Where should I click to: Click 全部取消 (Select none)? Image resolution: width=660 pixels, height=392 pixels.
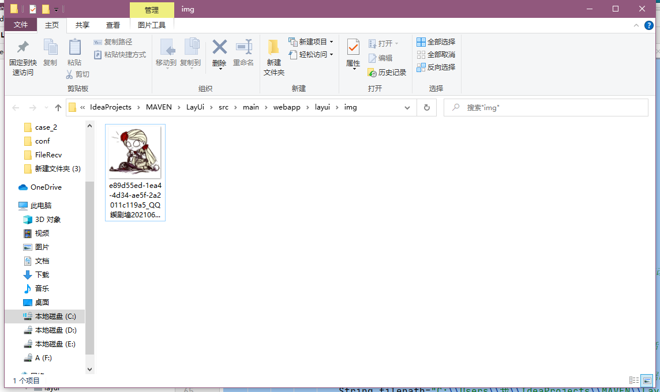436,55
